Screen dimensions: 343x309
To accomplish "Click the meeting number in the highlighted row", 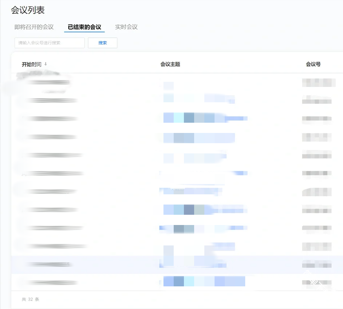I will tap(317, 265).
